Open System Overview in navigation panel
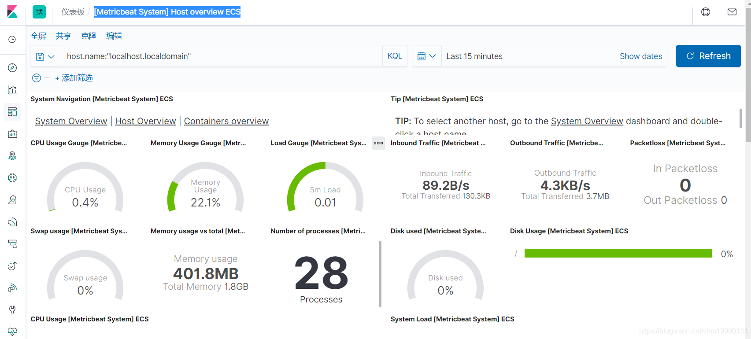The image size is (751, 339). 71,121
